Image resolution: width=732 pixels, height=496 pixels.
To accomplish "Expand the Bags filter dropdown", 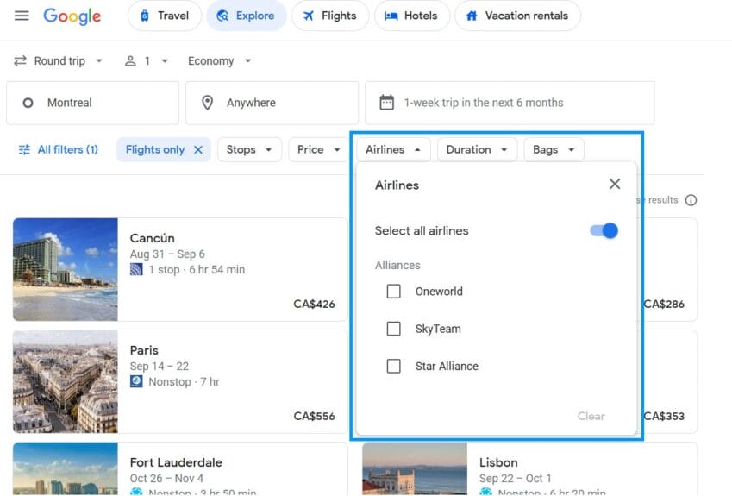I will pos(554,150).
